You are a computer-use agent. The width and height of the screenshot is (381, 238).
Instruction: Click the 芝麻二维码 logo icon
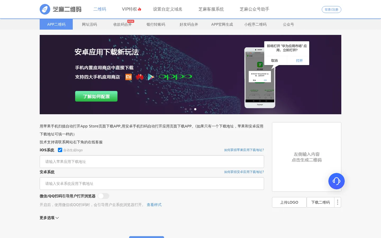(x=45, y=9)
